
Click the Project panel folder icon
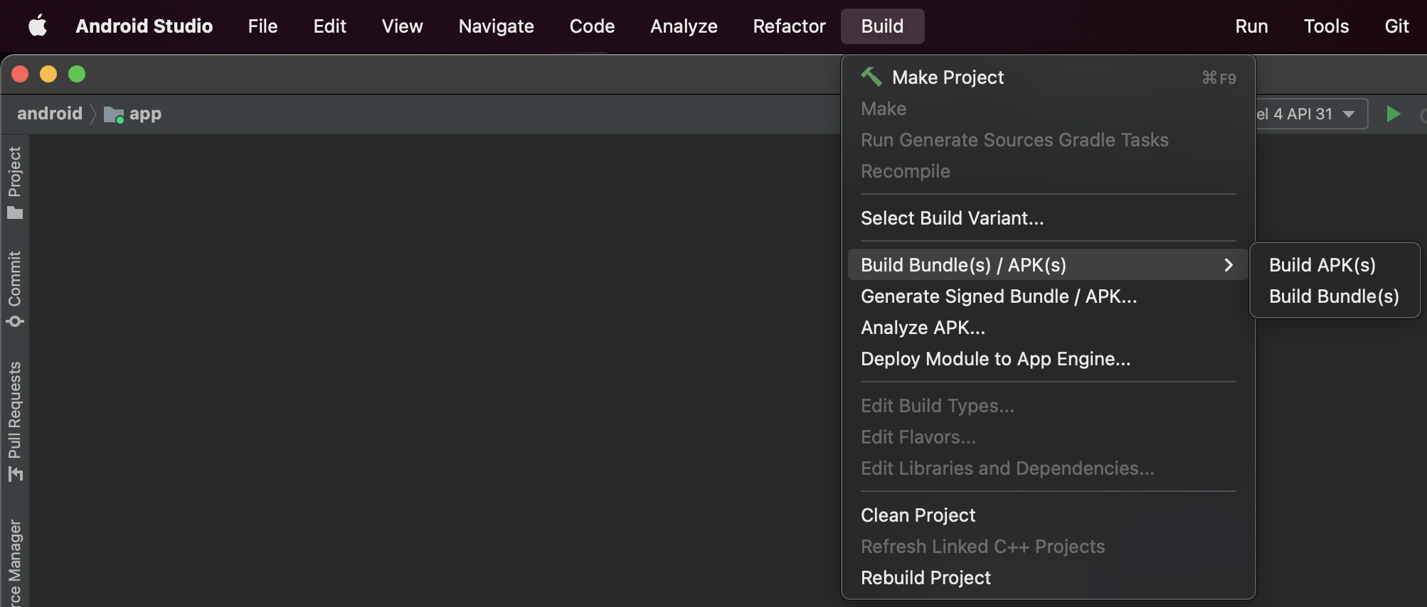pyautogui.click(x=15, y=213)
